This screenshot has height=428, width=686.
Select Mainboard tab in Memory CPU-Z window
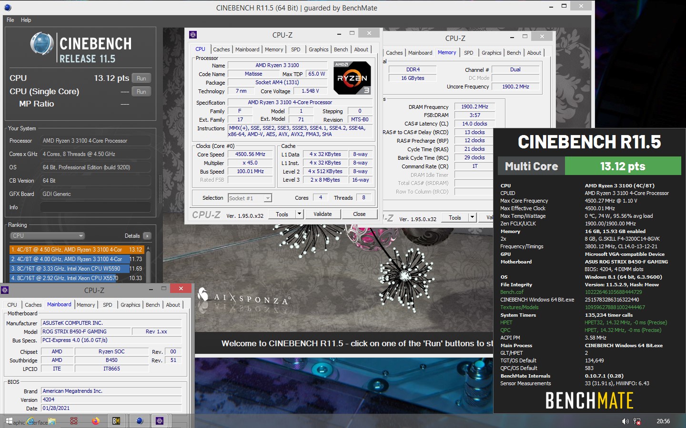420,53
